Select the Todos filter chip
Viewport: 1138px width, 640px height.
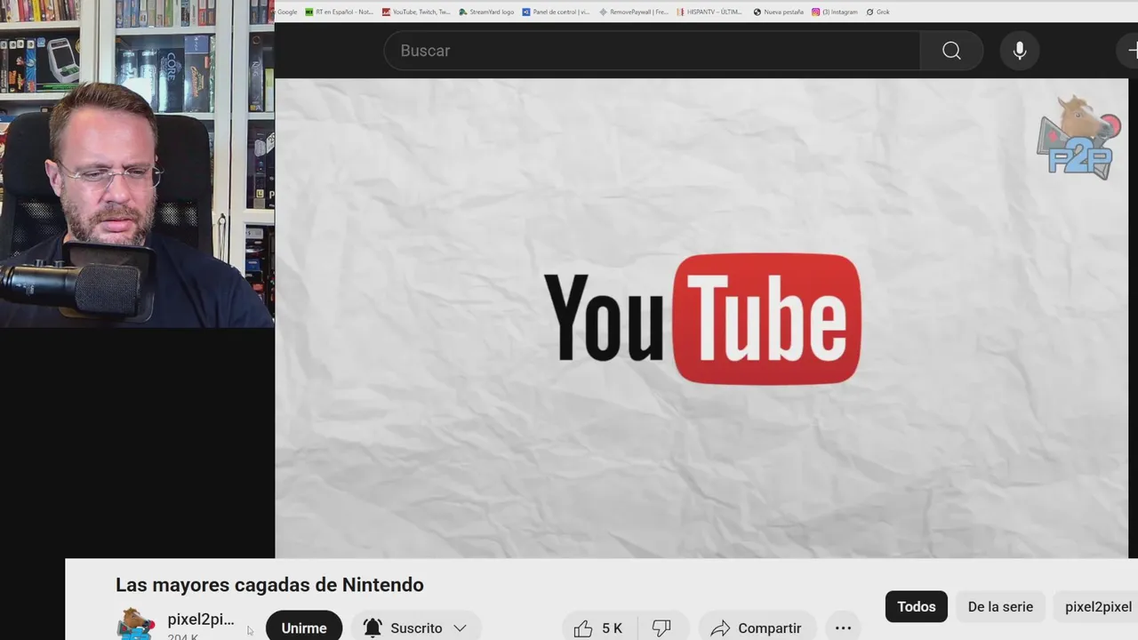(917, 606)
